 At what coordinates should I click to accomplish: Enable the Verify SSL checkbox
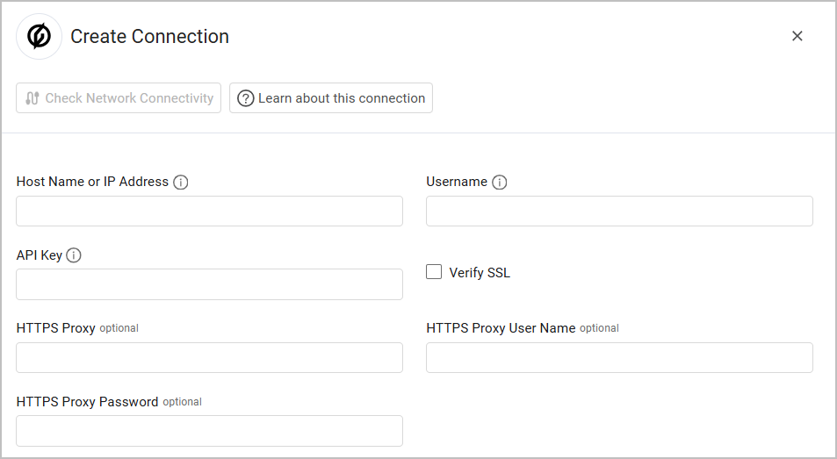coord(434,272)
